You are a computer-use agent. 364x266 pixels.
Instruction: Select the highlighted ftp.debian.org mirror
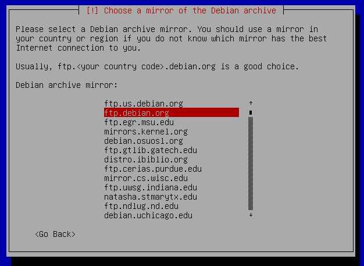pos(172,113)
